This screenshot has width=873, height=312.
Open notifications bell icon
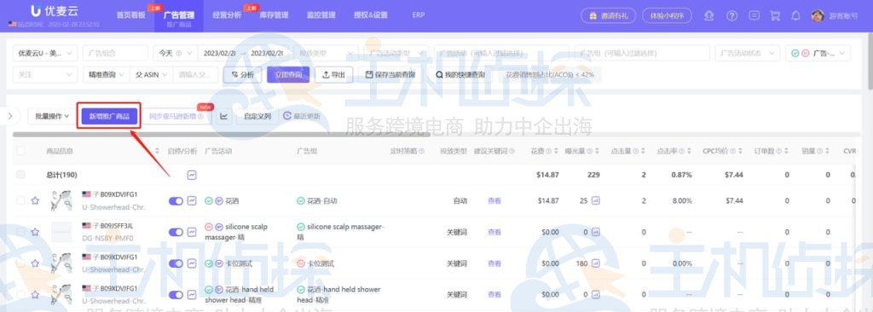point(796,15)
